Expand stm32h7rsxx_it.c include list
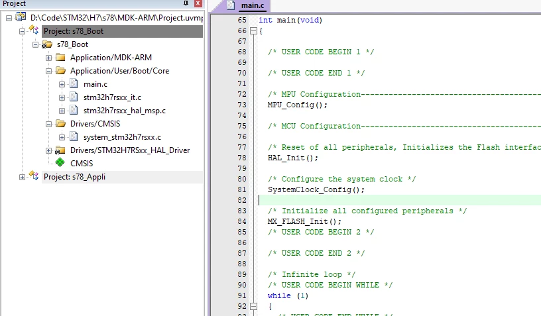The width and height of the screenshot is (541, 316). 62,97
